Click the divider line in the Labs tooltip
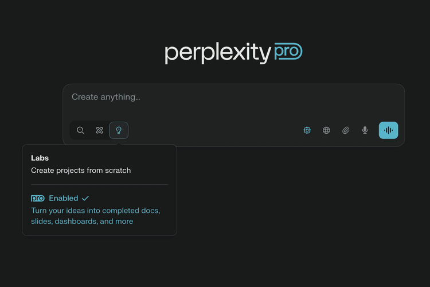 [99, 184]
